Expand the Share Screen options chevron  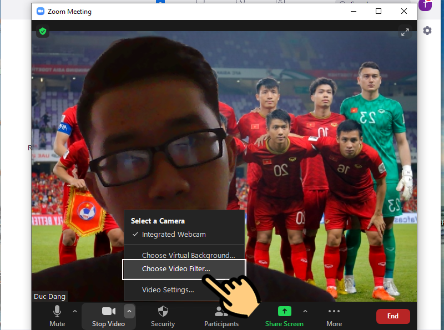point(305,311)
